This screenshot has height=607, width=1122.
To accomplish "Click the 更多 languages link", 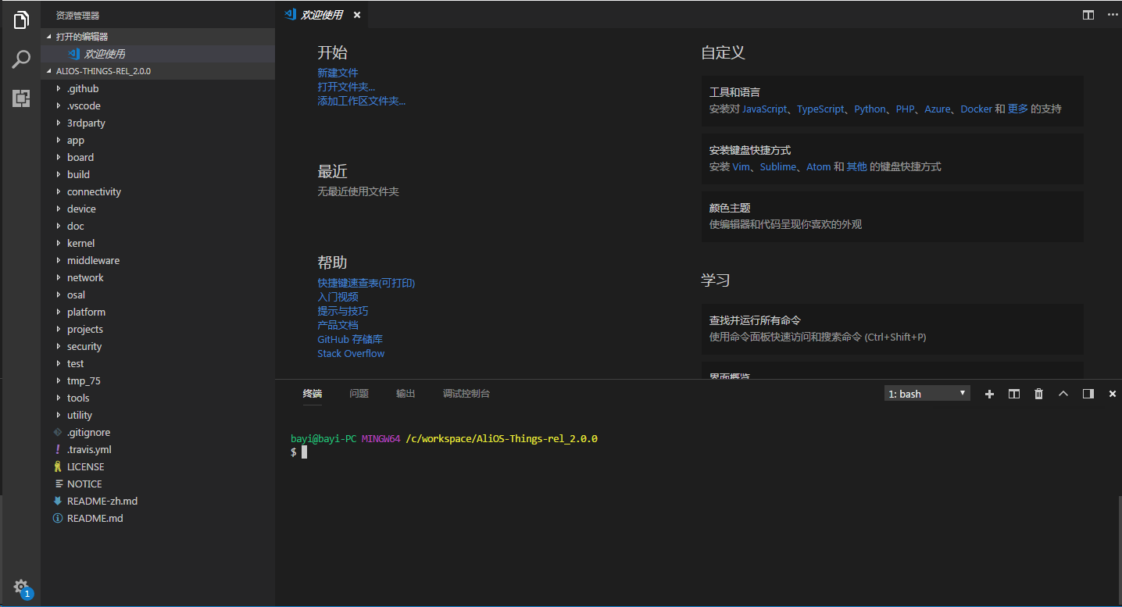I will (x=1018, y=109).
